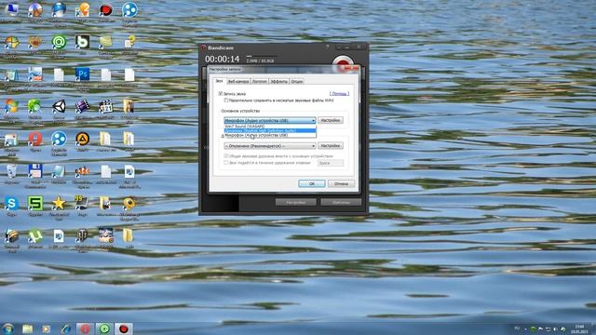This screenshot has width=596, height=335.
Task: Switch to the Звук tab
Action: pos(220,81)
